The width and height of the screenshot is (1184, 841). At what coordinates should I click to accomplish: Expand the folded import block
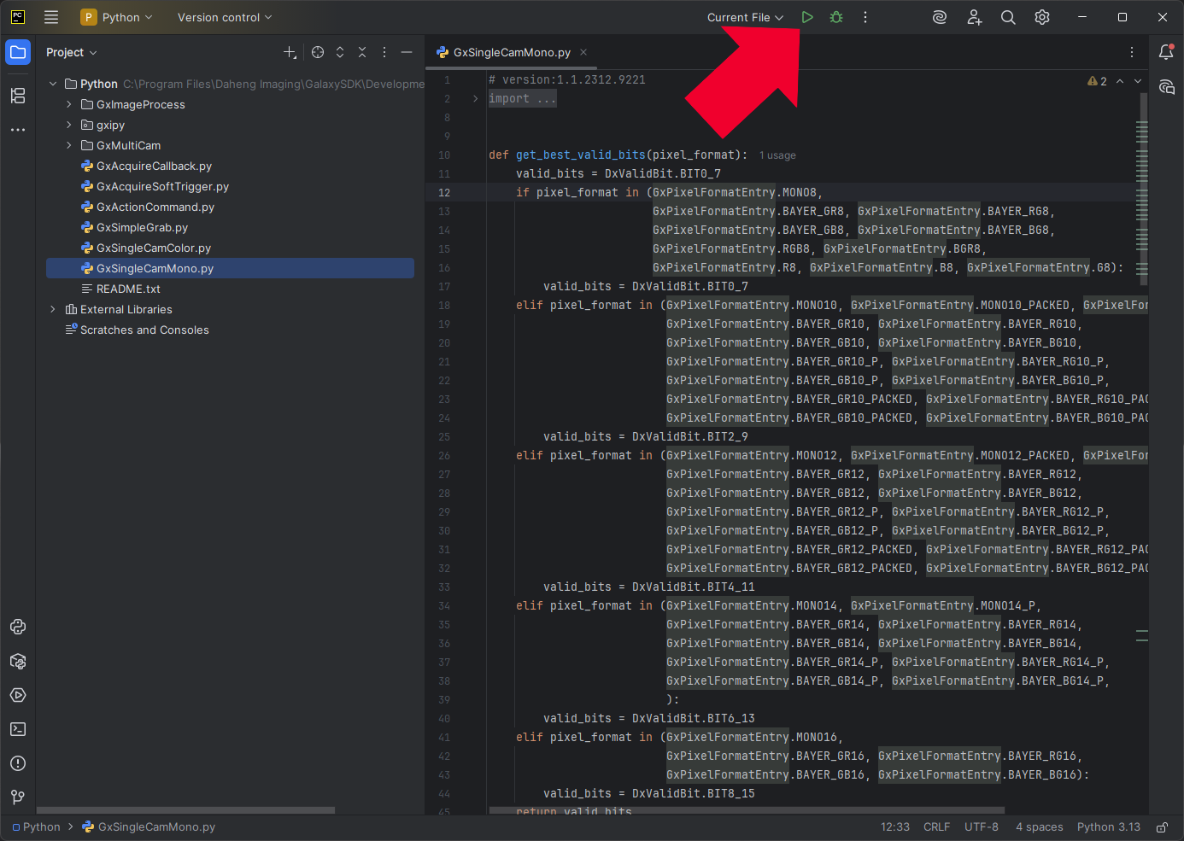[x=476, y=99]
